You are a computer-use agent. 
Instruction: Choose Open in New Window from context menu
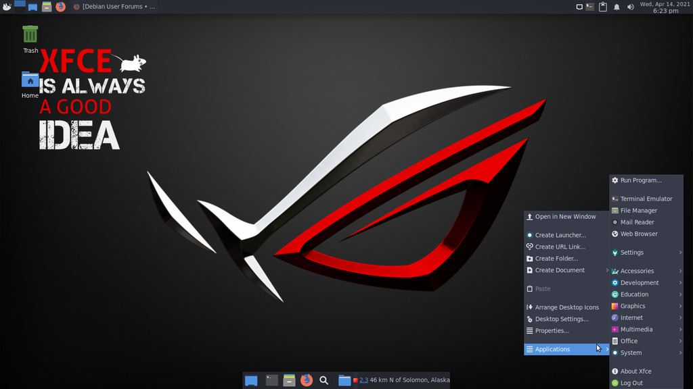pos(566,217)
